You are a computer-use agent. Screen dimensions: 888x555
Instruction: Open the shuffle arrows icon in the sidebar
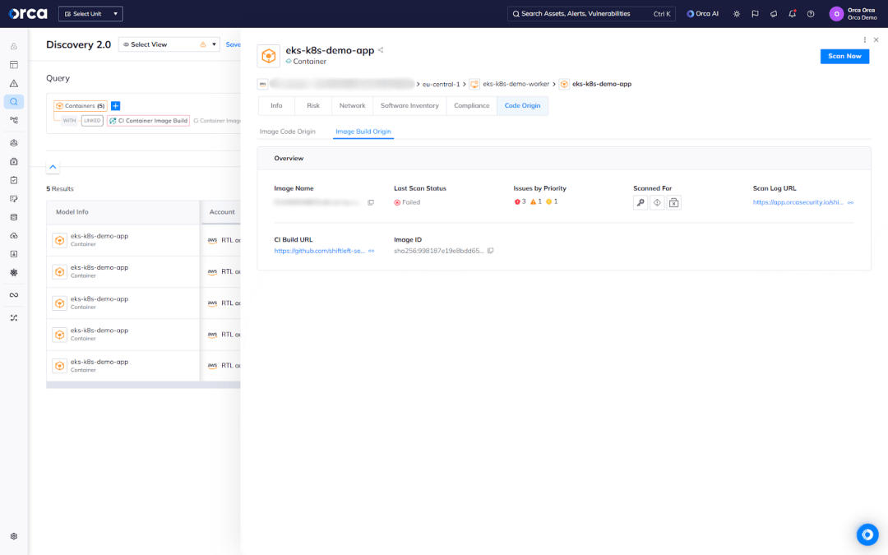14,317
